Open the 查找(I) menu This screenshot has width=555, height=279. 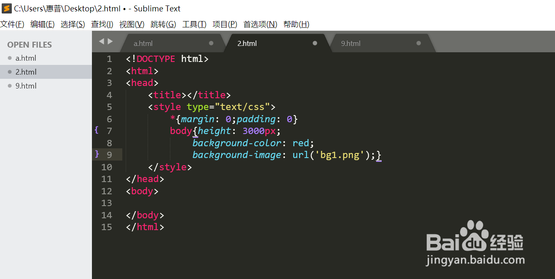[x=102, y=24]
